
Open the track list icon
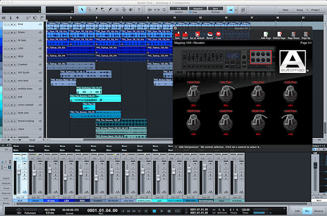coord(4,18)
